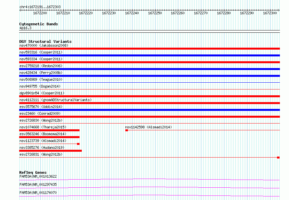Open variant nsv1123739 (Alsmadi2014) label

click(43, 141)
